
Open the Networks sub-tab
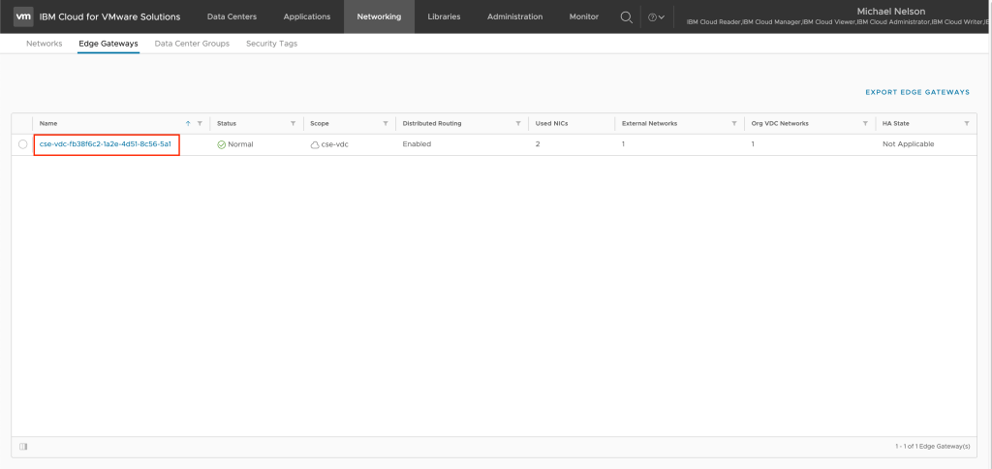pos(45,44)
